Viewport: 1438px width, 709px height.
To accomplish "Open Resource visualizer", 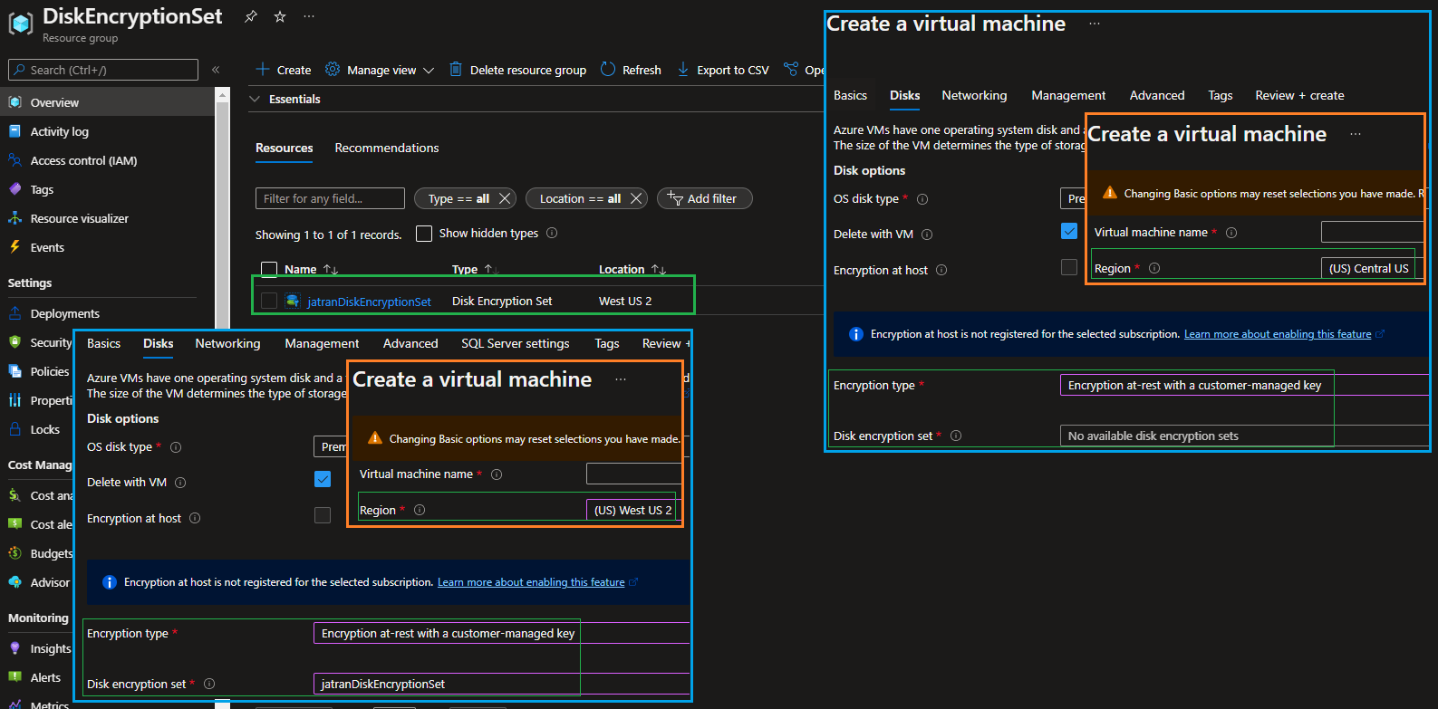I will (x=108, y=218).
